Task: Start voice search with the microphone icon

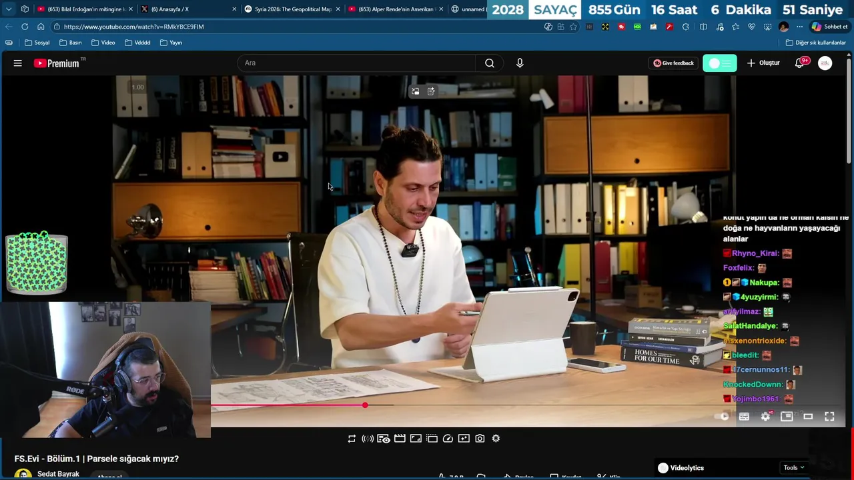Action: [x=520, y=63]
